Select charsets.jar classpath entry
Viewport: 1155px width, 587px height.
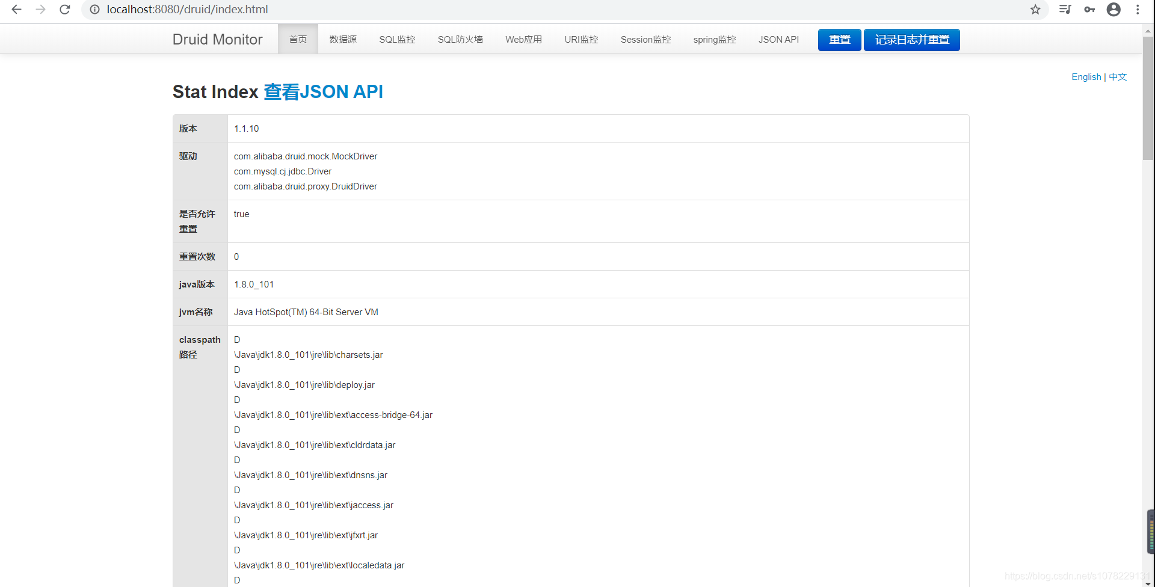pyautogui.click(x=309, y=355)
